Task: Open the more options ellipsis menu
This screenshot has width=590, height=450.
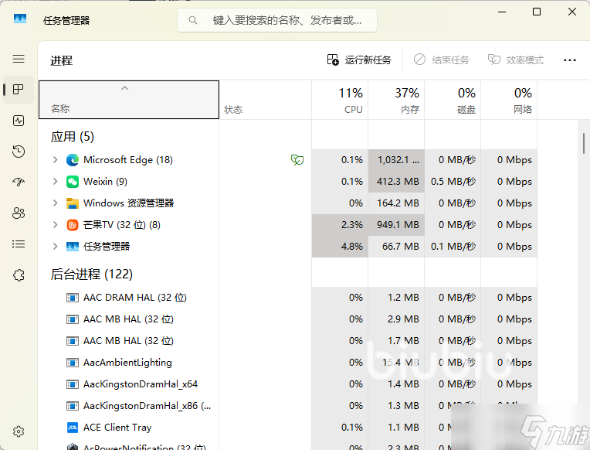Action: point(570,60)
